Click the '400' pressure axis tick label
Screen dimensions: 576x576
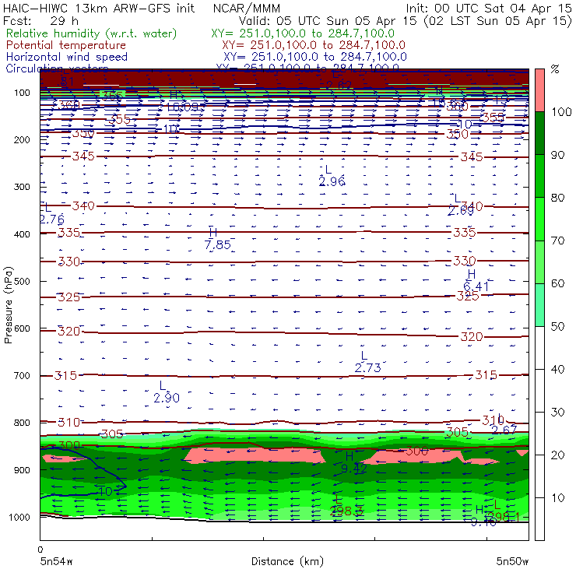[x=22, y=234]
